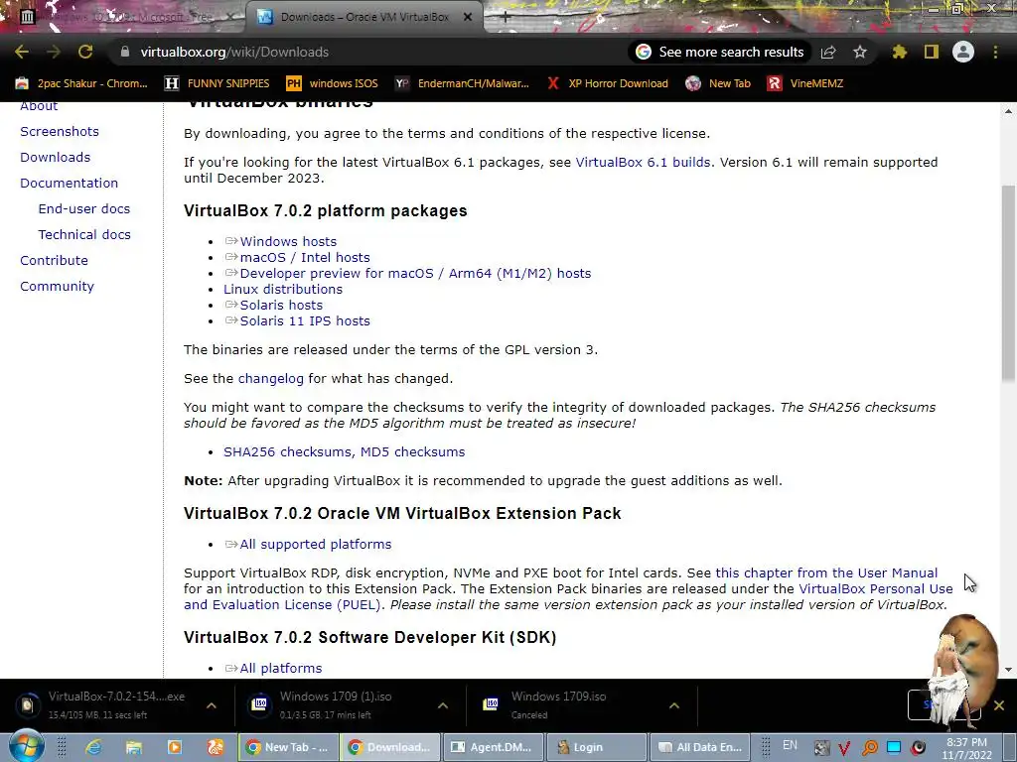Open the Linux distributions link
Viewport: 1017px width, 762px height.
click(283, 289)
